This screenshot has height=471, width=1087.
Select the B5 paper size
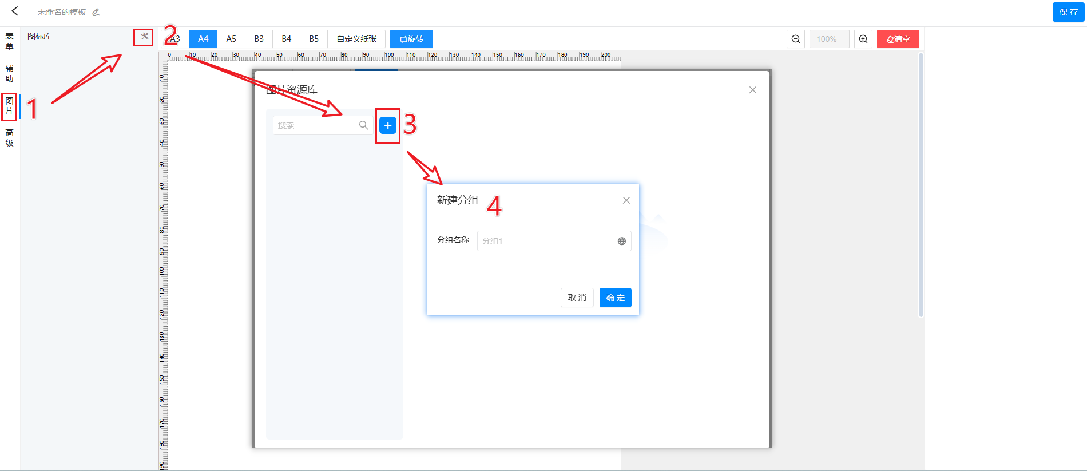pos(314,39)
